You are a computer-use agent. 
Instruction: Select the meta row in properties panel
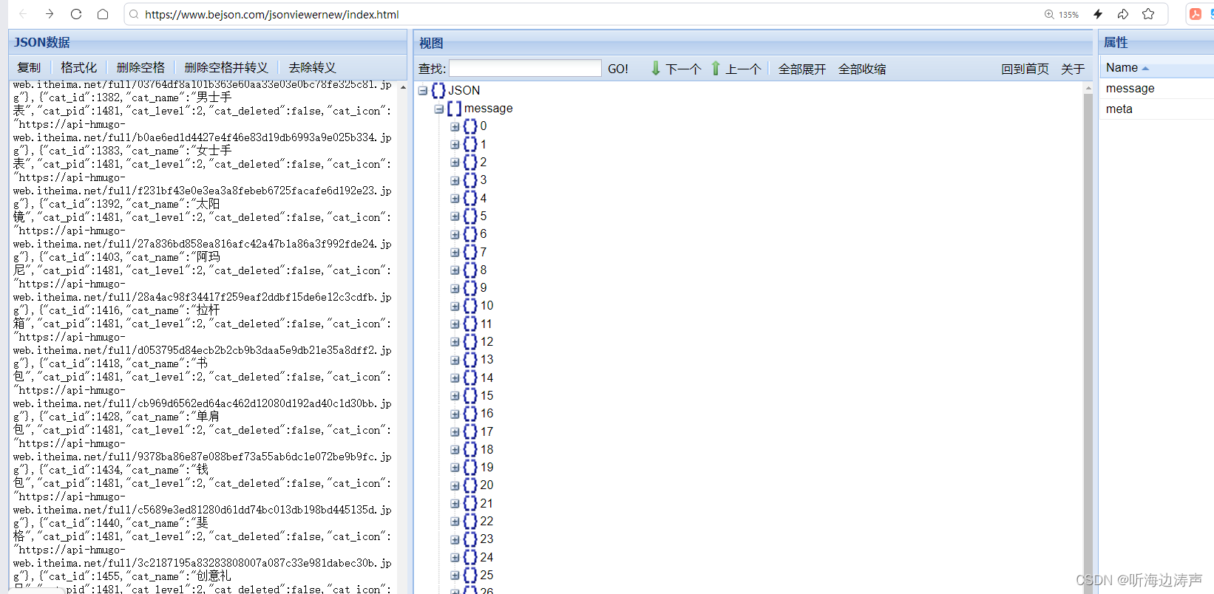point(1156,109)
